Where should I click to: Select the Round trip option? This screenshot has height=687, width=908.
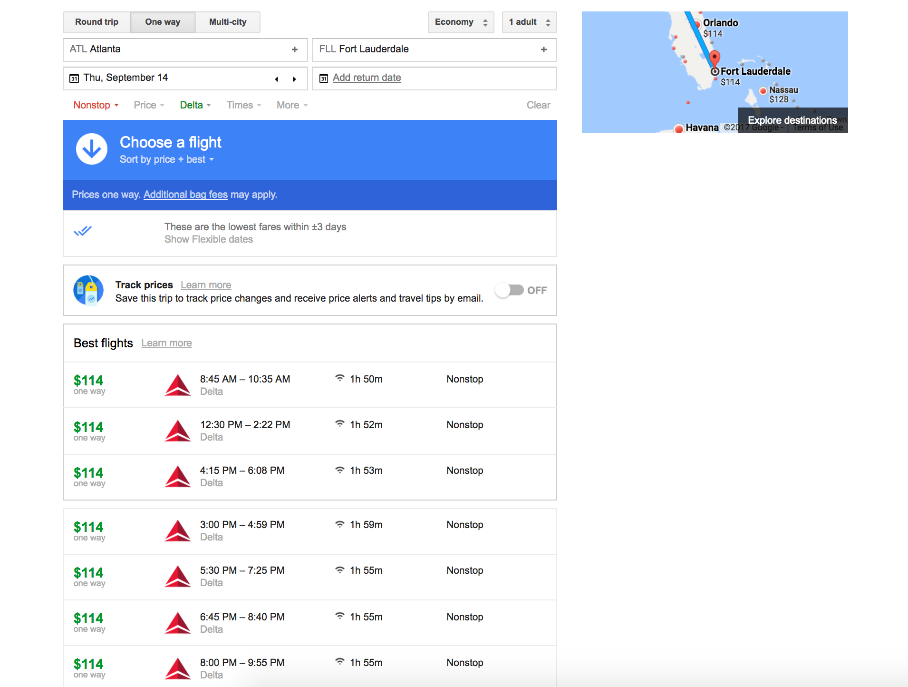pyautogui.click(x=97, y=22)
